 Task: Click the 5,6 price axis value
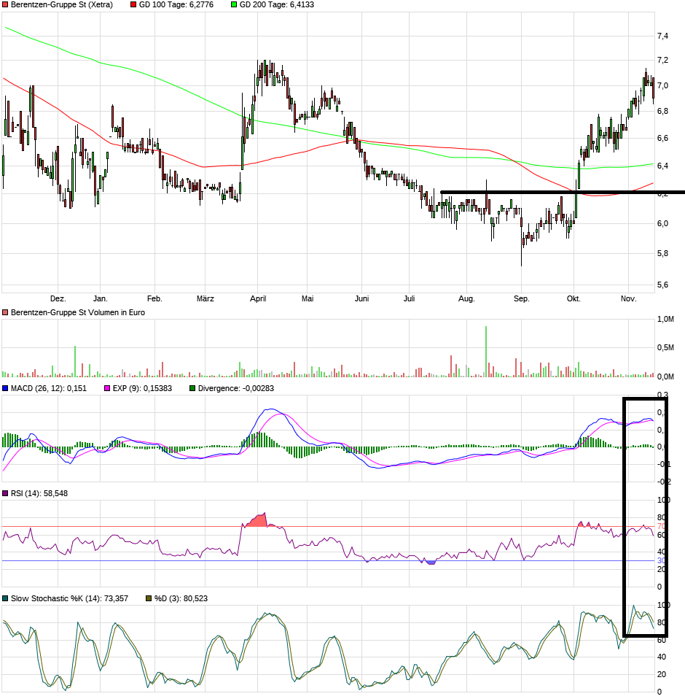(662, 285)
